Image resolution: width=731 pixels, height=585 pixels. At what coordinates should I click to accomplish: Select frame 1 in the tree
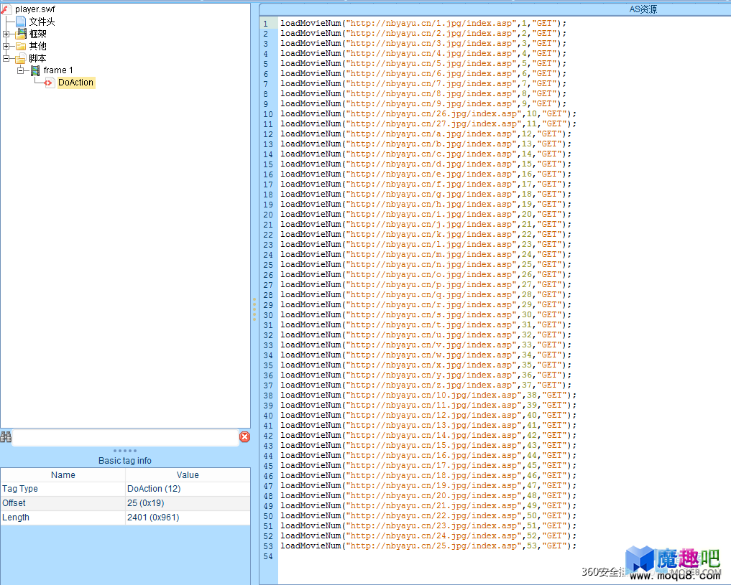[58, 70]
